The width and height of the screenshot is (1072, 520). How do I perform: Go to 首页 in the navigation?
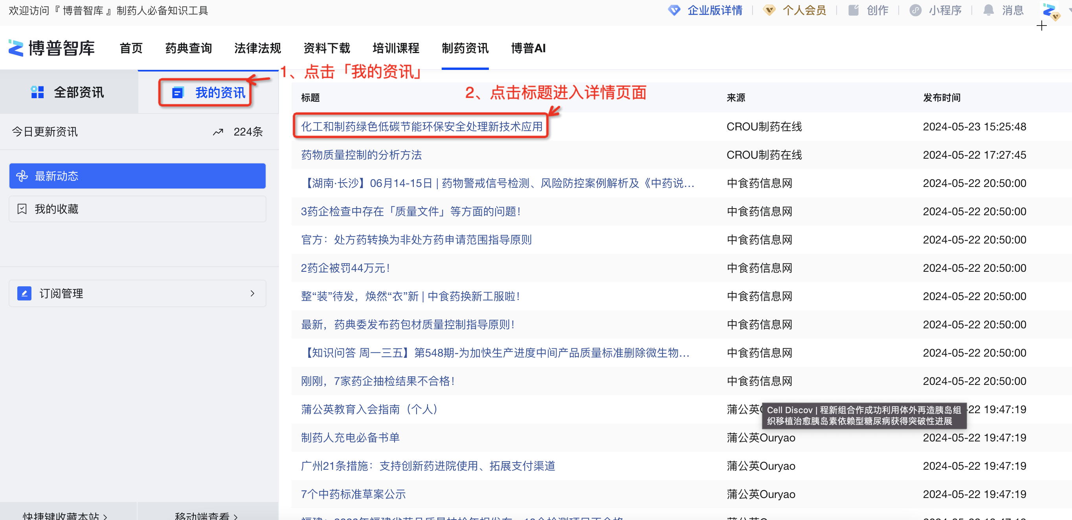[131, 48]
